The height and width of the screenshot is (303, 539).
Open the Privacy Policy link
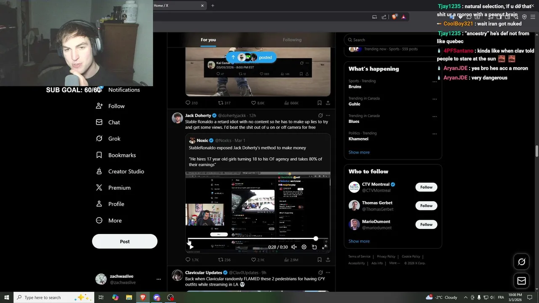(x=386, y=257)
